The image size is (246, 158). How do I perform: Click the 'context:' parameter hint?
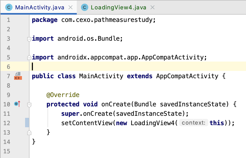point(194,123)
